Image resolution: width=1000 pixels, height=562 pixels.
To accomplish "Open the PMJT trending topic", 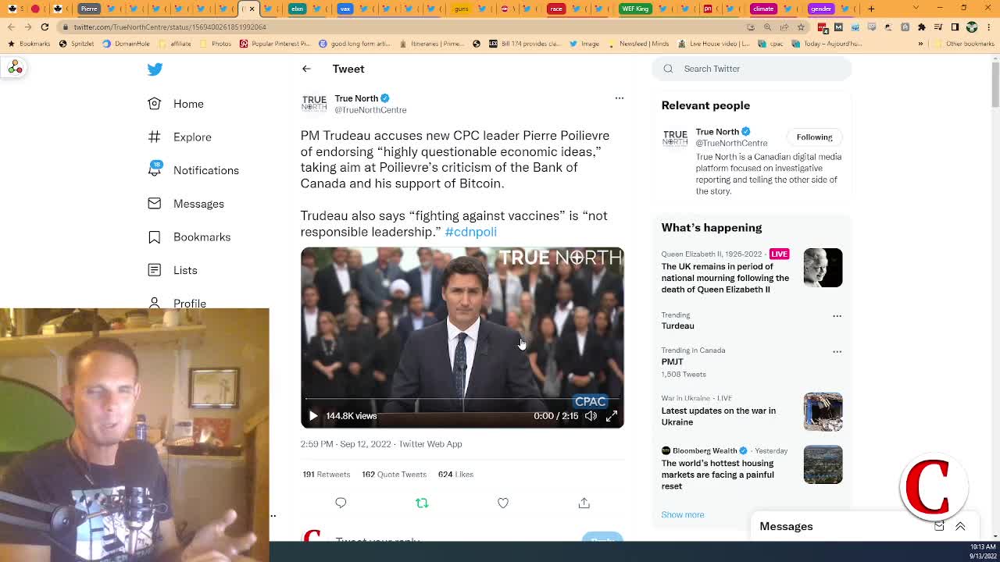I will [x=672, y=362].
